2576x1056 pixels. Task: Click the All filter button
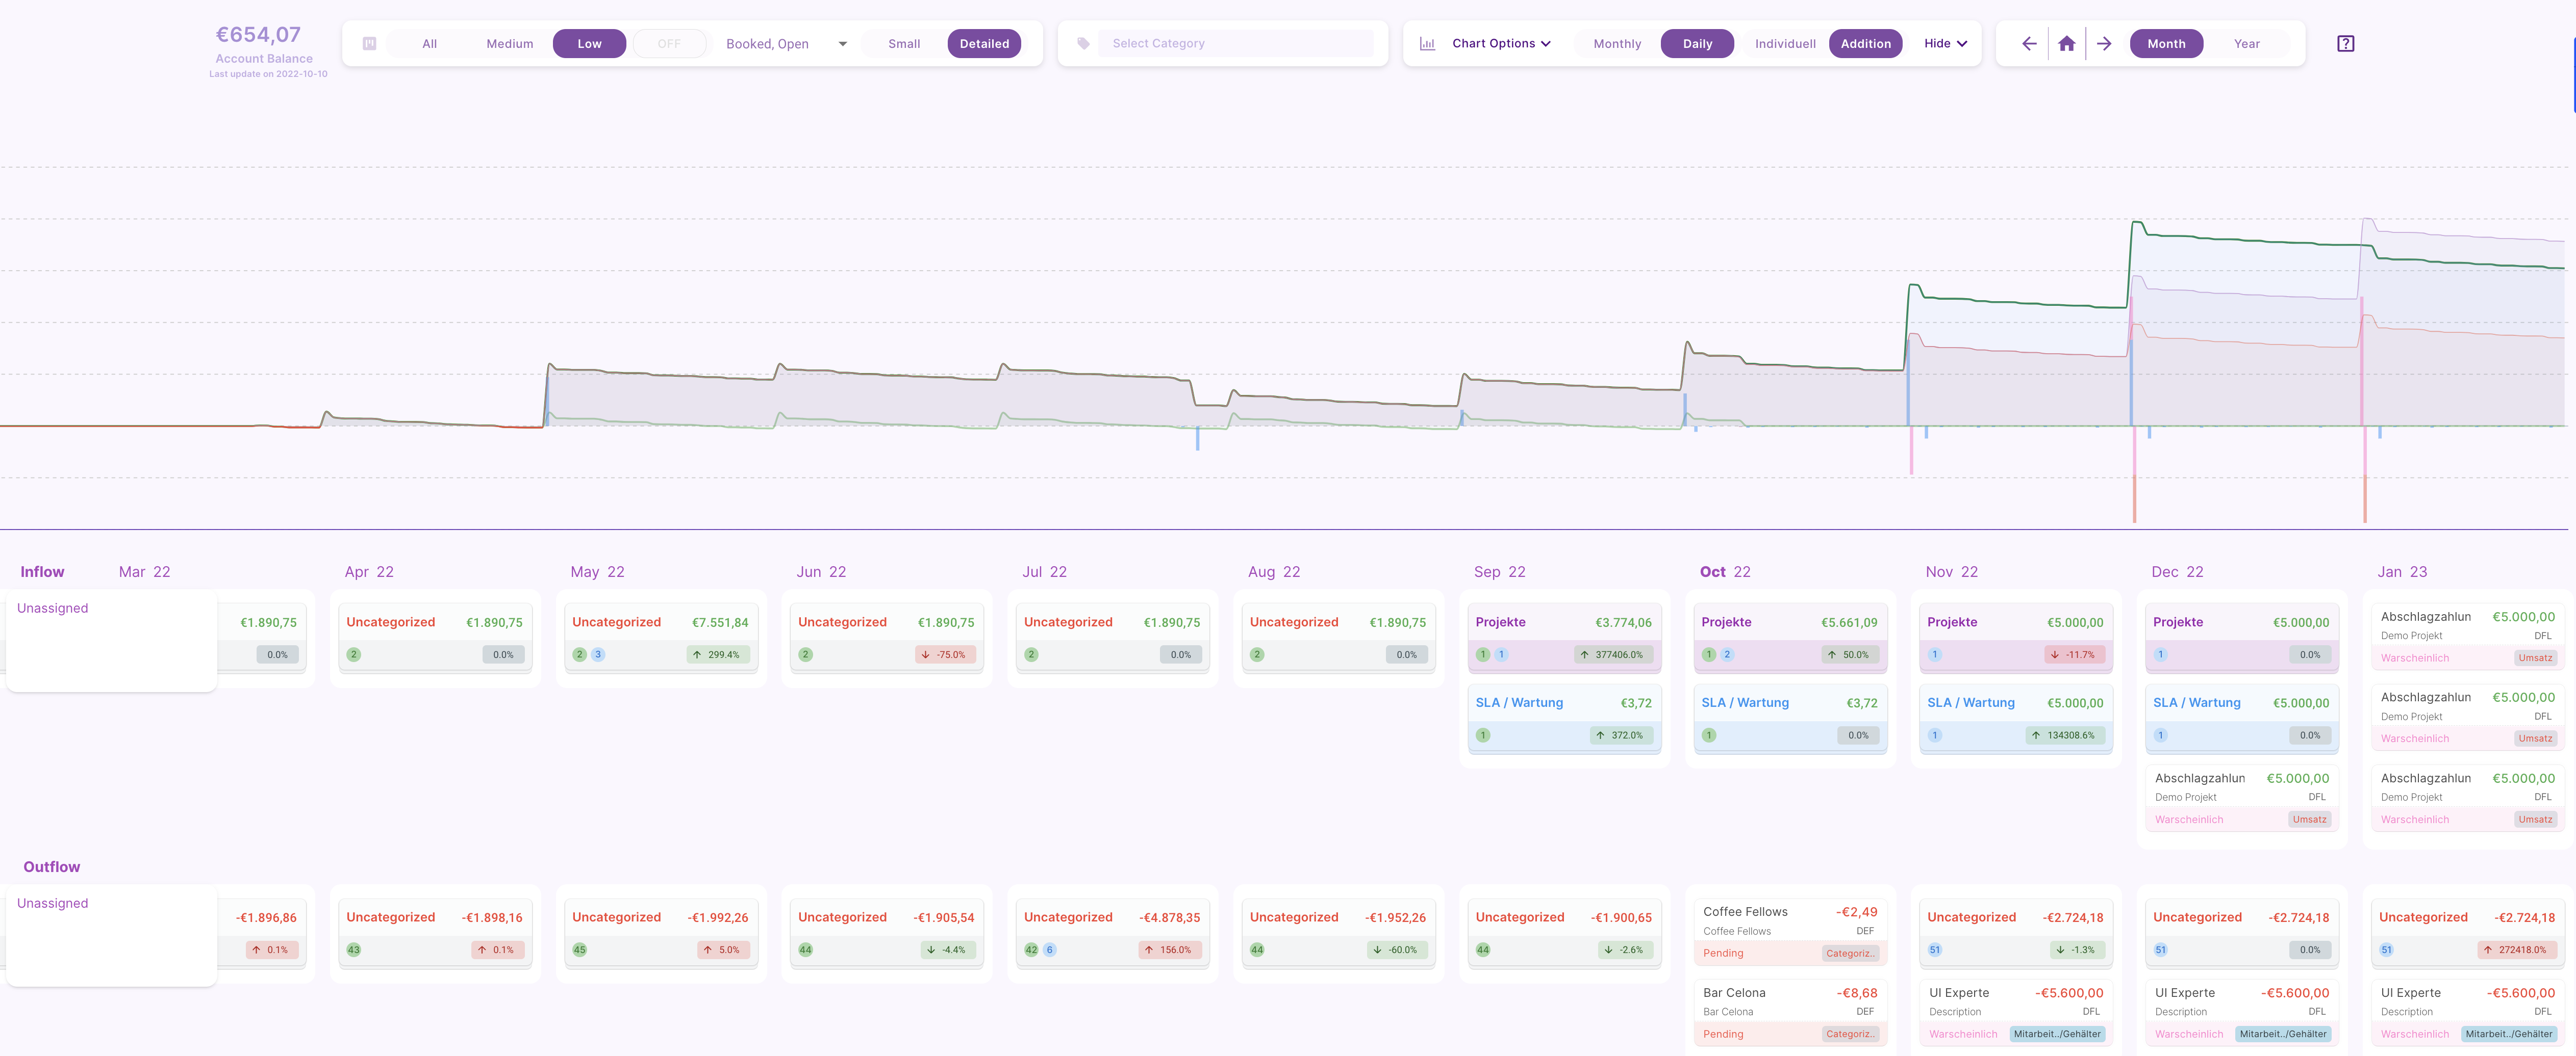click(429, 44)
